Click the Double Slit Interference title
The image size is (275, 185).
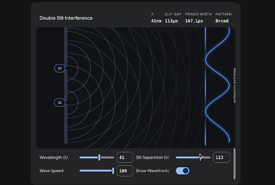click(x=66, y=18)
